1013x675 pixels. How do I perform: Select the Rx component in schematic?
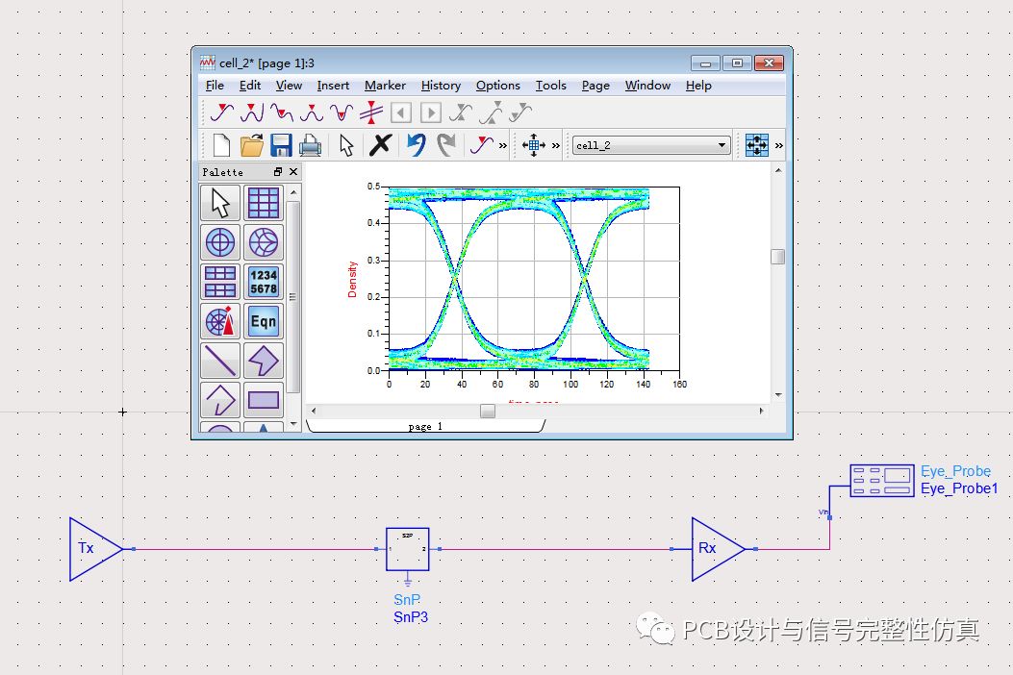click(x=718, y=549)
